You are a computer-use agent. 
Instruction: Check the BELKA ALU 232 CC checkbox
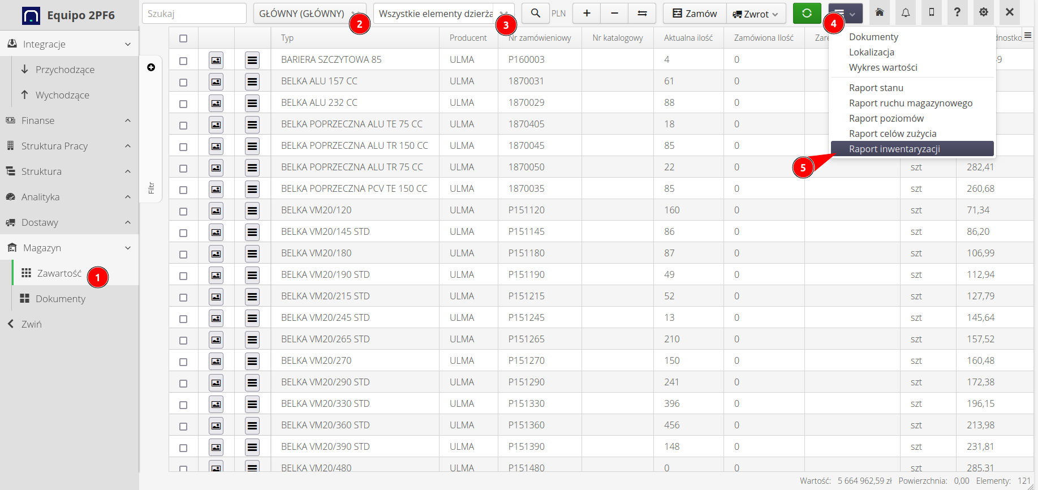coord(183,104)
